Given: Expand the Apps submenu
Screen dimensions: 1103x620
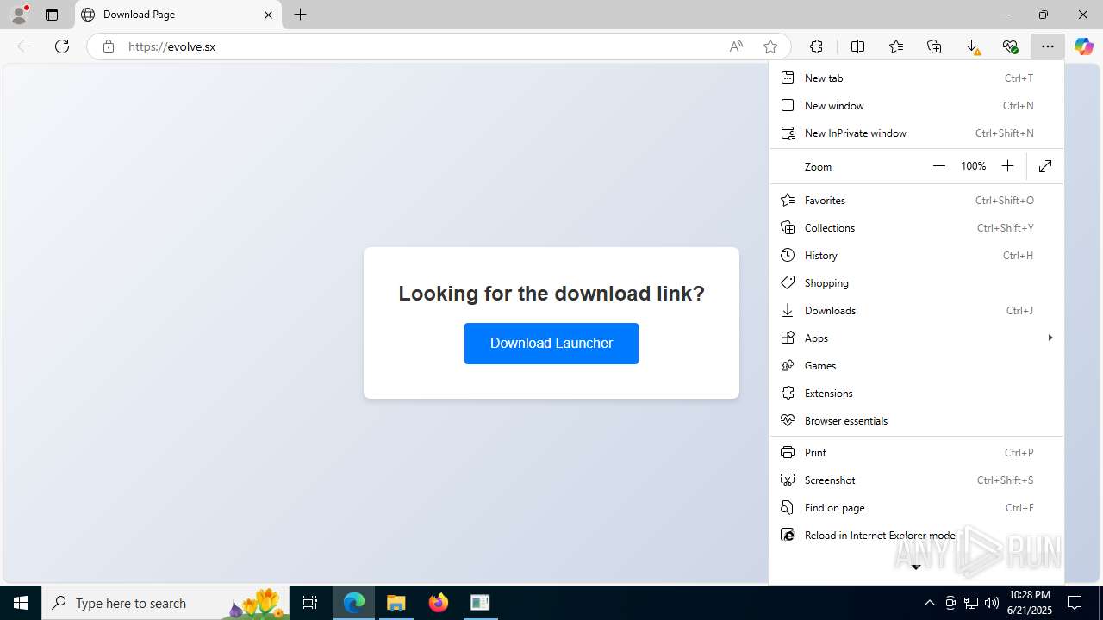Looking at the screenshot, I should tap(916, 338).
